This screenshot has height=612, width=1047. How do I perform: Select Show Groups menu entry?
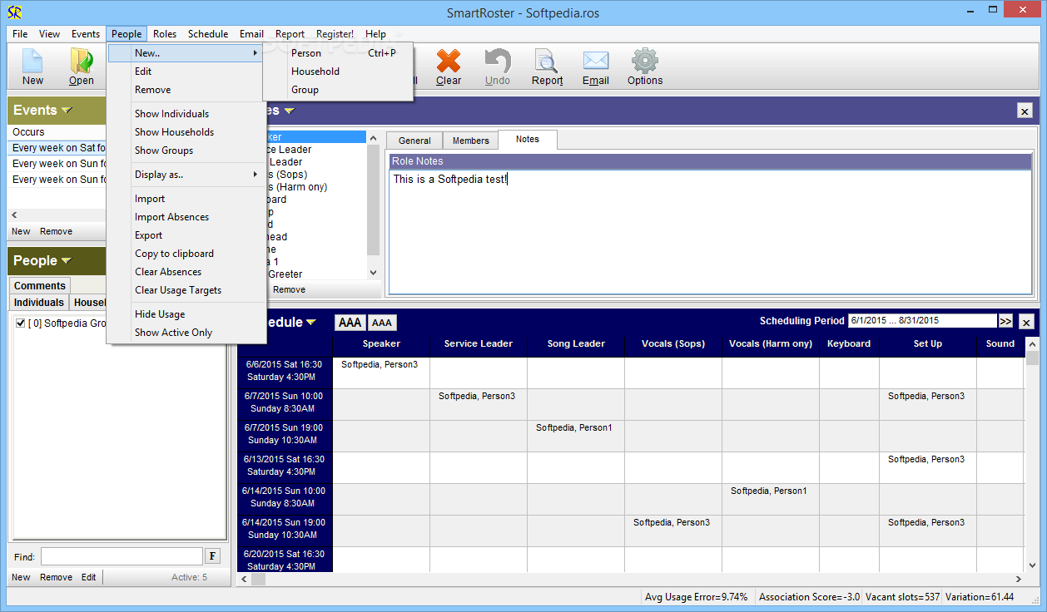[186, 150]
